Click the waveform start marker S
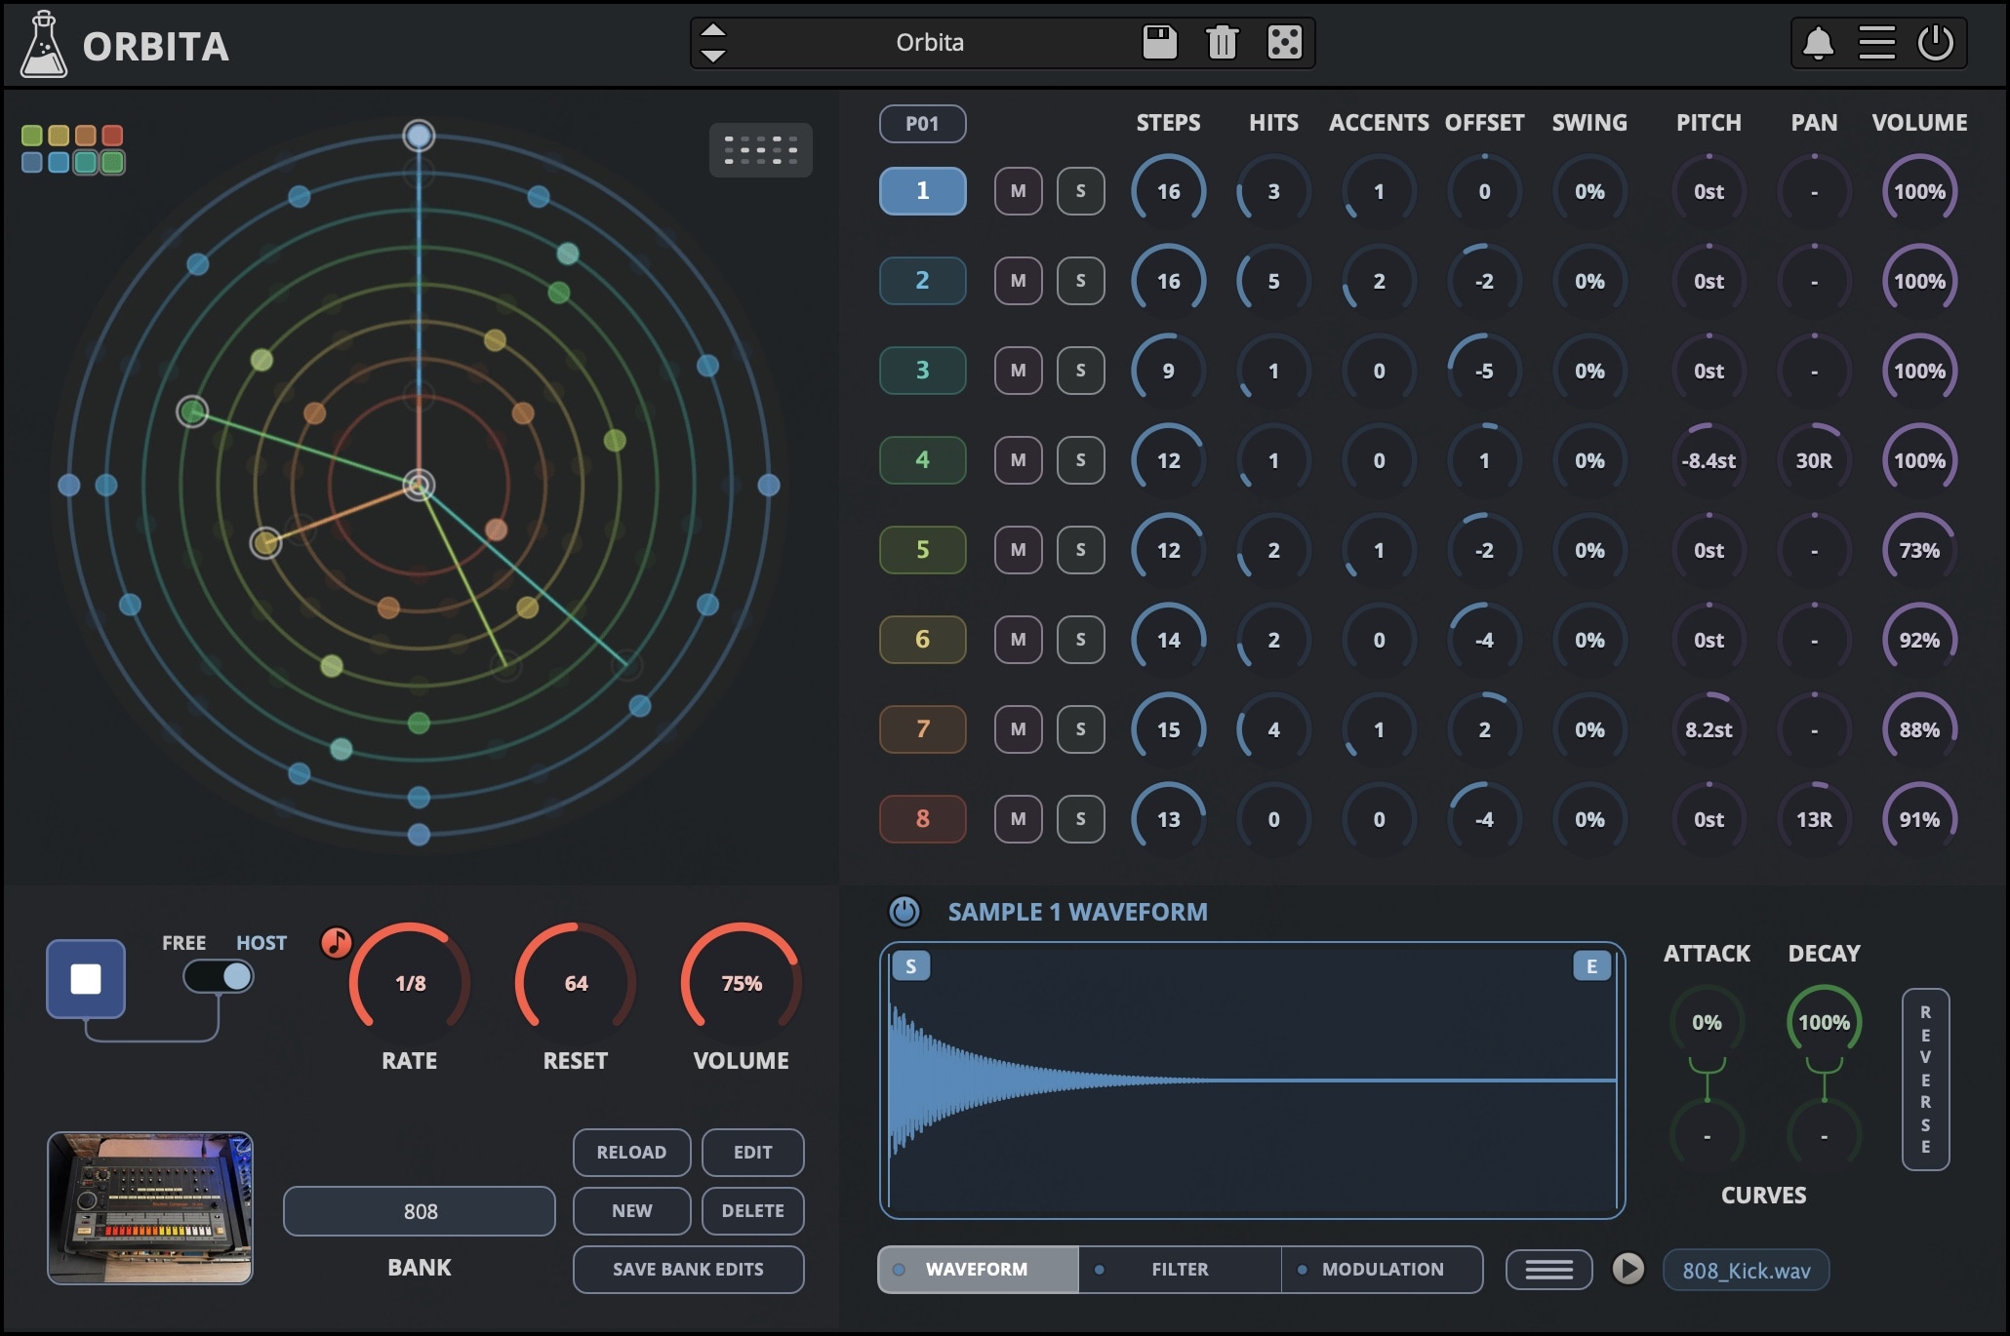This screenshot has height=1336, width=2010. [911, 965]
